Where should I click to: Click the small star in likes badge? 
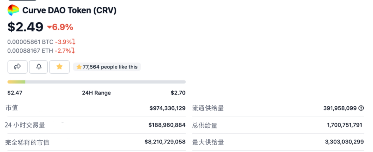click(x=79, y=67)
